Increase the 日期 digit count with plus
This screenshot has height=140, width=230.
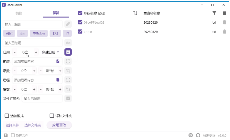click(x=36, y=52)
